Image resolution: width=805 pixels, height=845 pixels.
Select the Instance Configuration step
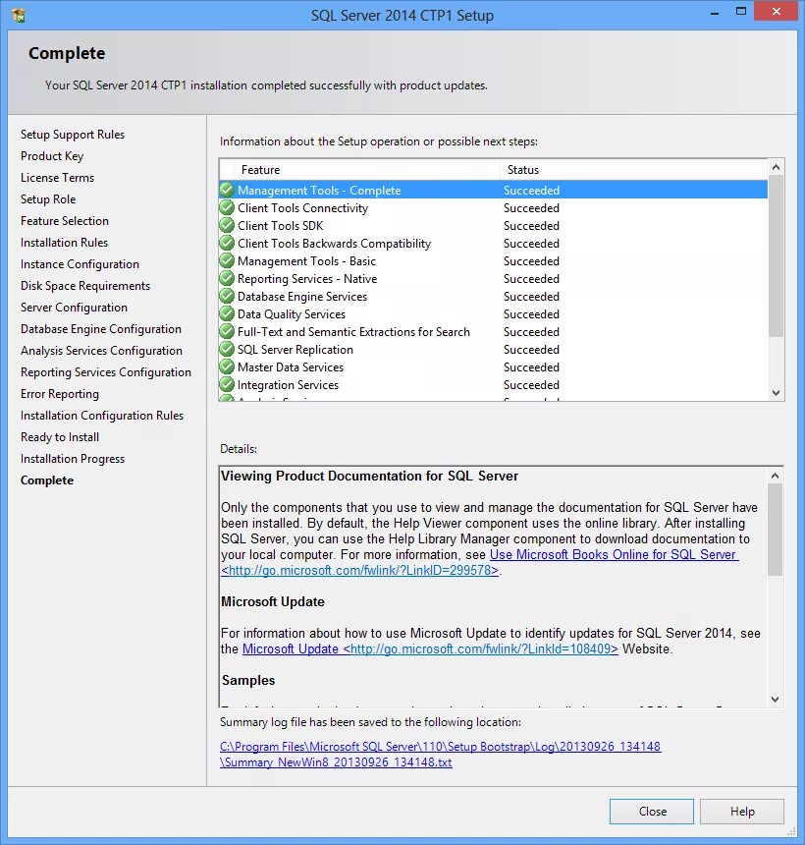click(x=80, y=264)
